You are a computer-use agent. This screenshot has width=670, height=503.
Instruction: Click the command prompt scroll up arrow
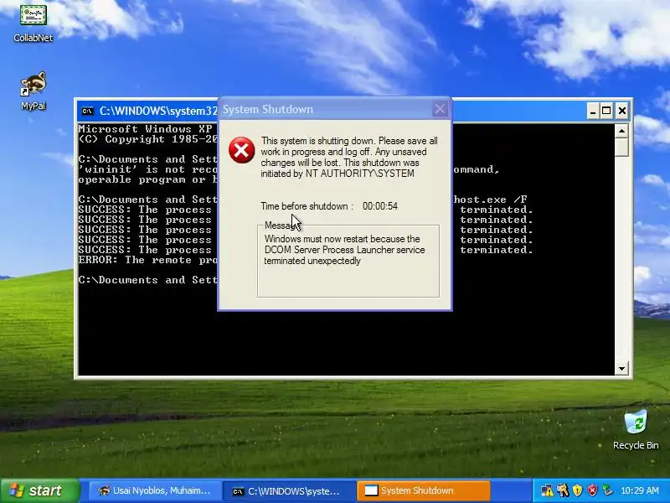point(621,131)
